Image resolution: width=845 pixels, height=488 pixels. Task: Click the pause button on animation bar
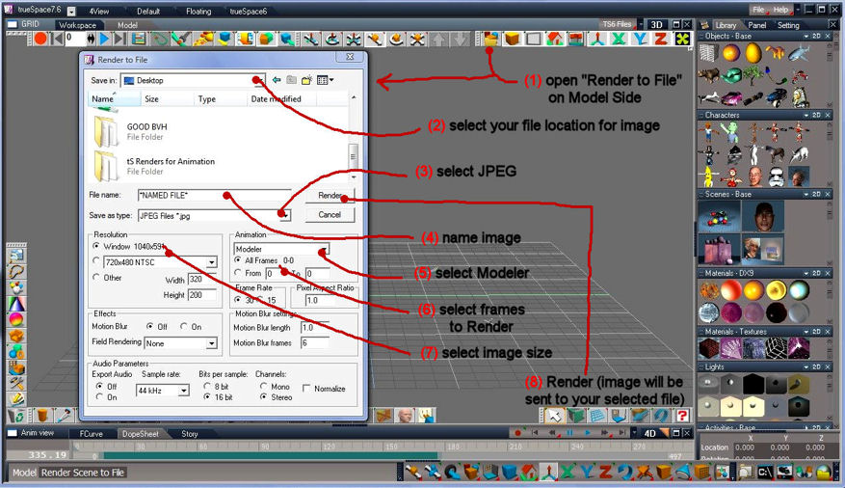tap(569, 432)
